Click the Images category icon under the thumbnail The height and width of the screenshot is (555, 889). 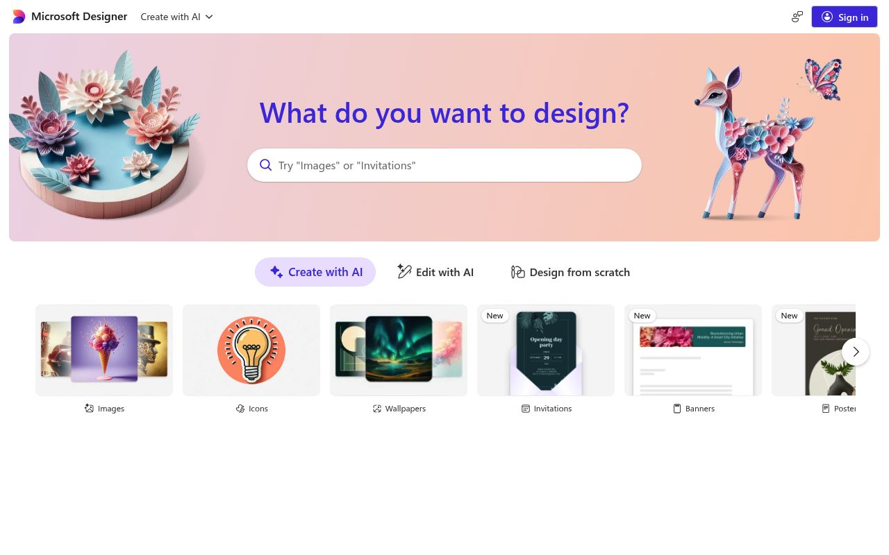coord(89,409)
